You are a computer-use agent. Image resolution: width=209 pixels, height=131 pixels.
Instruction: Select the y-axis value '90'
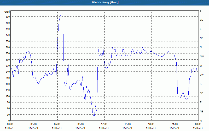pyautogui.click(x=8, y=102)
